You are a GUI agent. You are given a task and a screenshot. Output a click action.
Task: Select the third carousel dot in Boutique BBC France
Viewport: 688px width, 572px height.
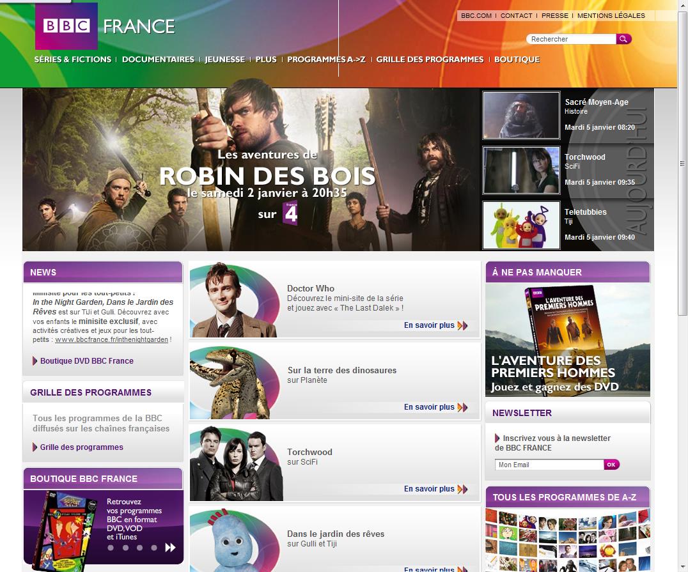[x=139, y=548]
